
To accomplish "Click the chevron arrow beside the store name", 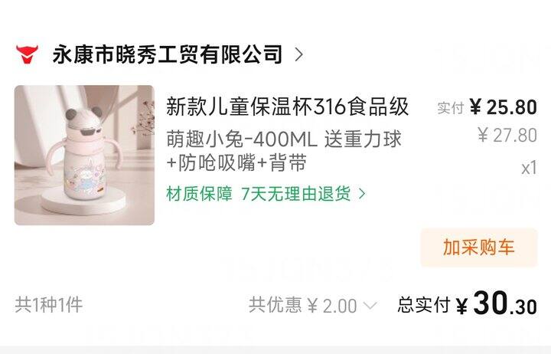I will [x=298, y=54].
